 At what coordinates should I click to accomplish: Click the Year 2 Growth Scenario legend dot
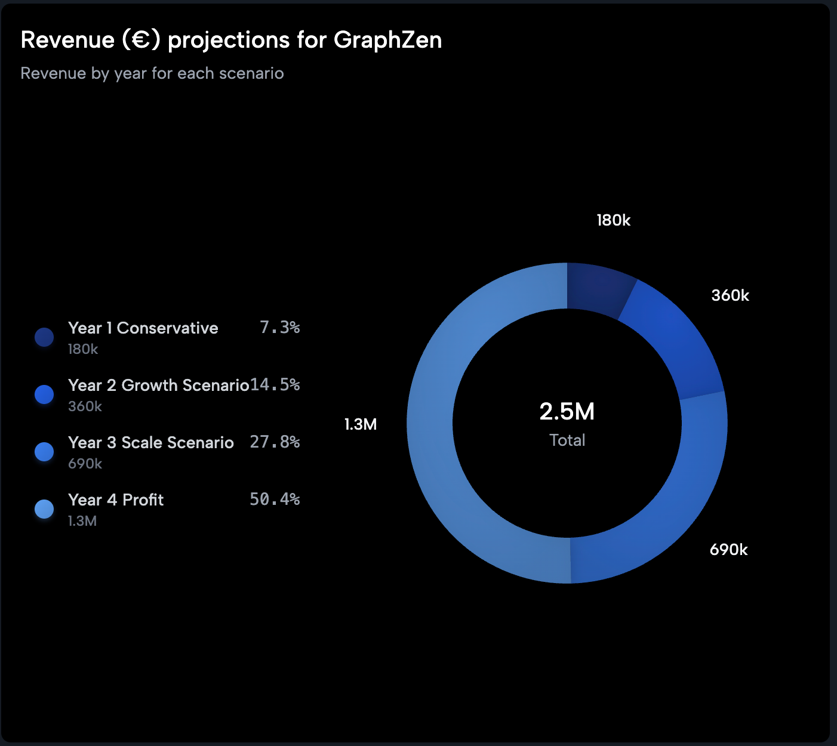44,394
